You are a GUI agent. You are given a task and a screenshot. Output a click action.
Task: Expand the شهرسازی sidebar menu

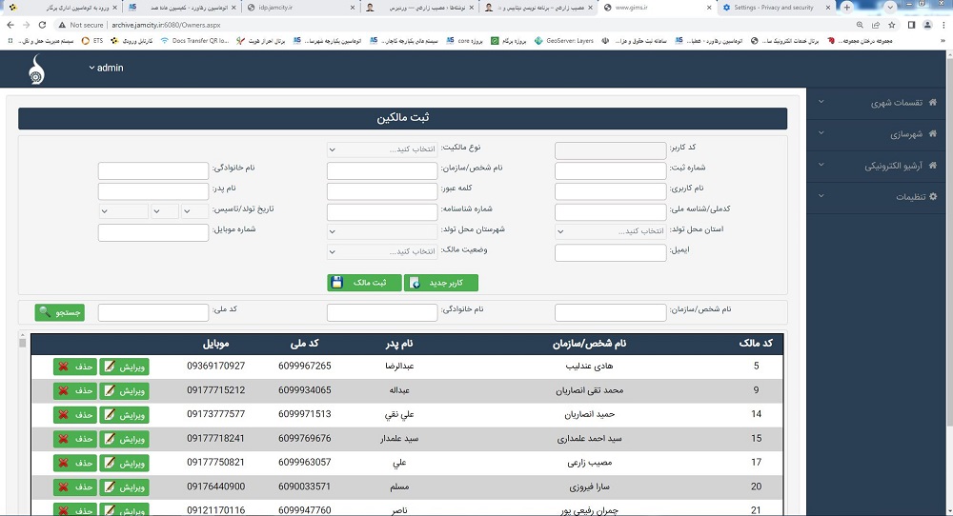[x=879, y=134]
